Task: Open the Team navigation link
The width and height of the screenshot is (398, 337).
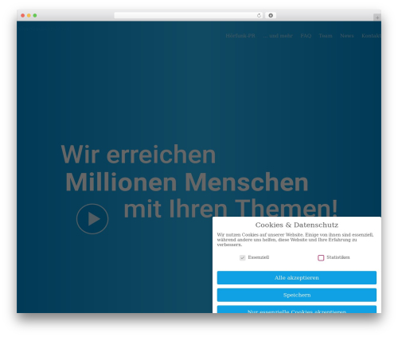Action: click(x=326, y=36)
